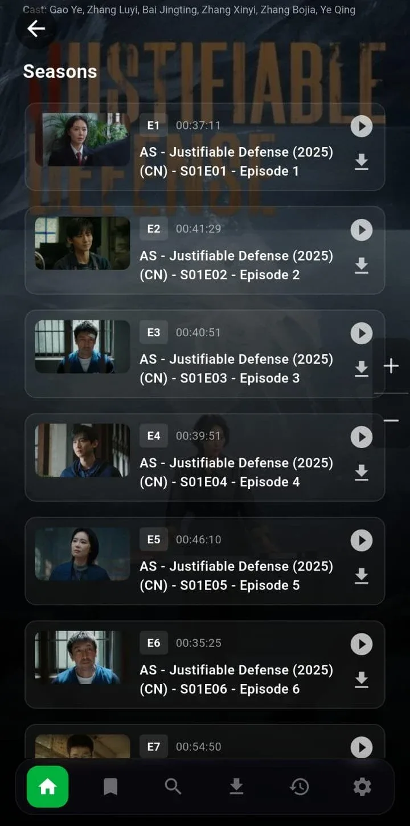Open the Search tab in the bottom navigation
Screen dimensions: 410x826
point(173,787)
